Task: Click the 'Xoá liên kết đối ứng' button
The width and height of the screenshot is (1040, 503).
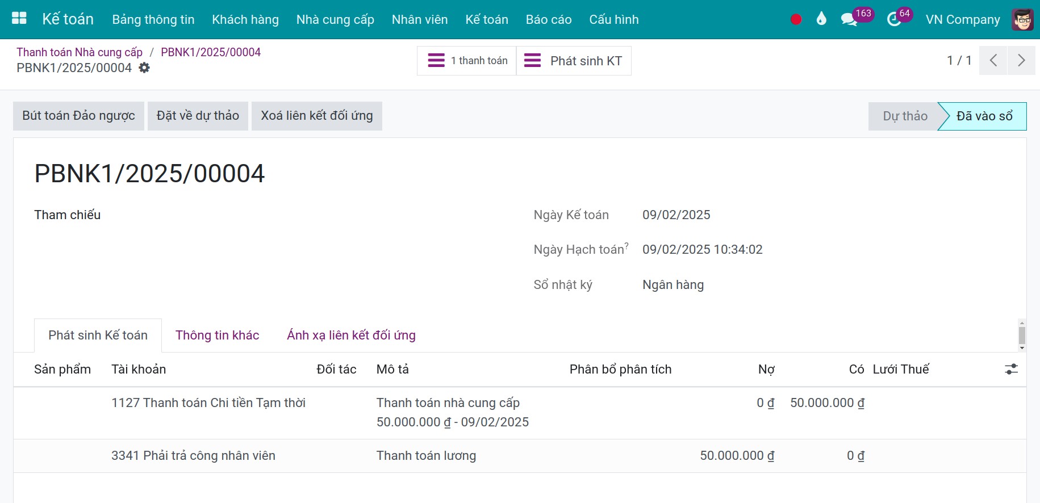Action: point(317,116)
